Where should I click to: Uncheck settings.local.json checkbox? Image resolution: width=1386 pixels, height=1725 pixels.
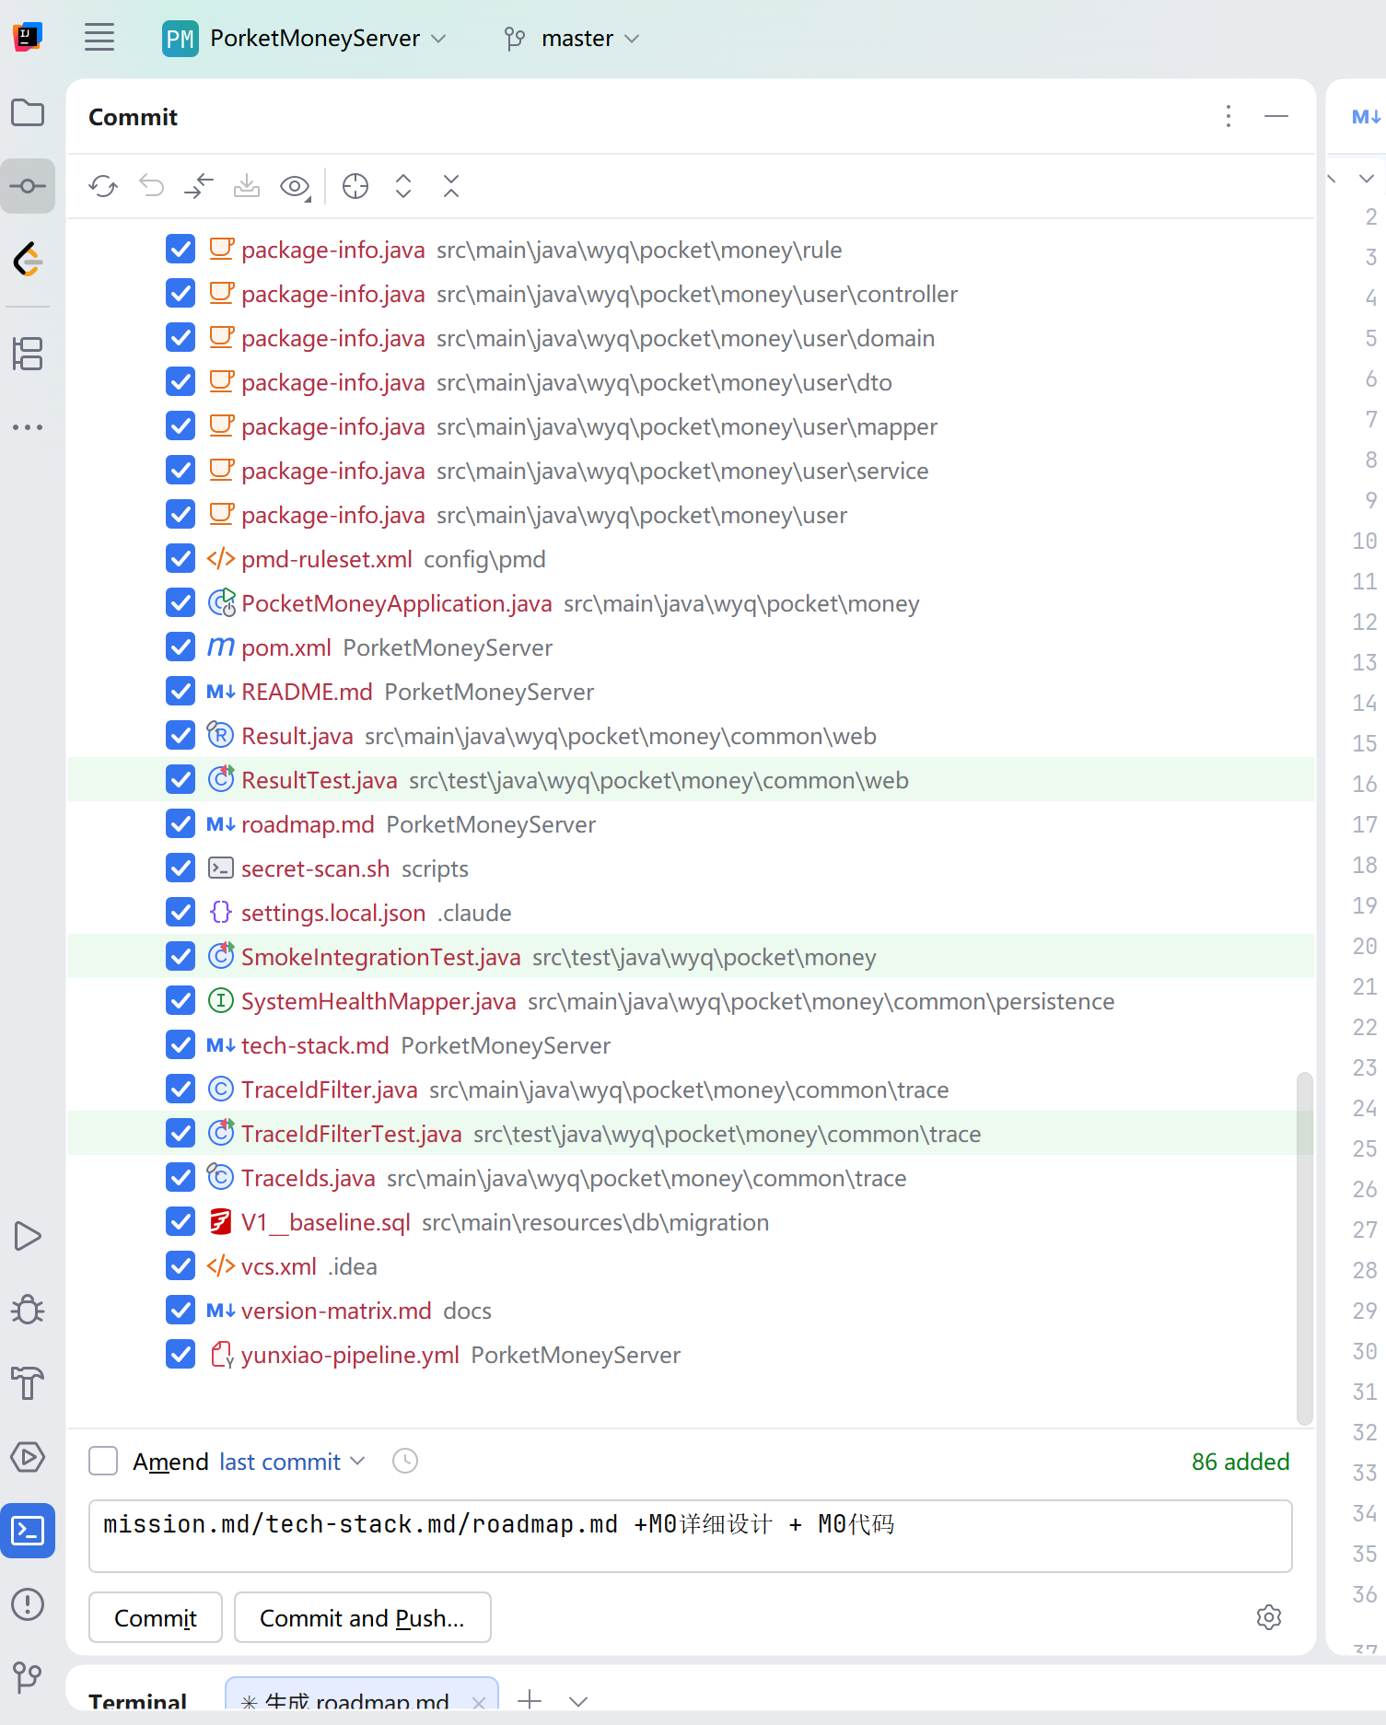coord(181,913)
